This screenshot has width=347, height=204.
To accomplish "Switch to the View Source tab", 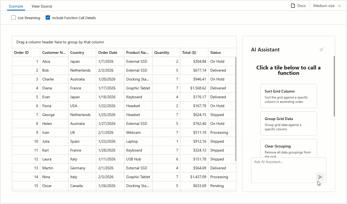I will click(x=42, y=6).
